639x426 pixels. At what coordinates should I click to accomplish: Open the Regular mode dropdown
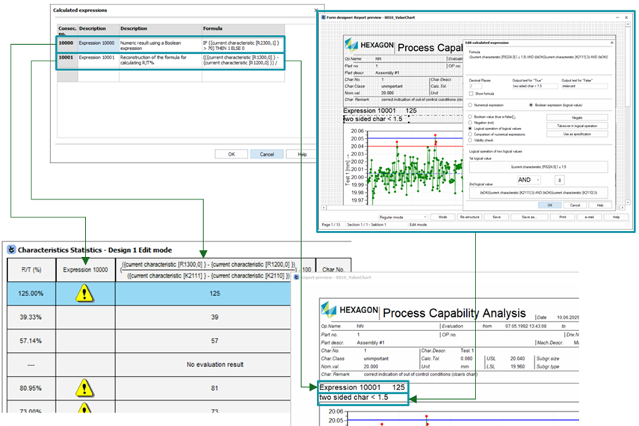[x=403, y=217]
